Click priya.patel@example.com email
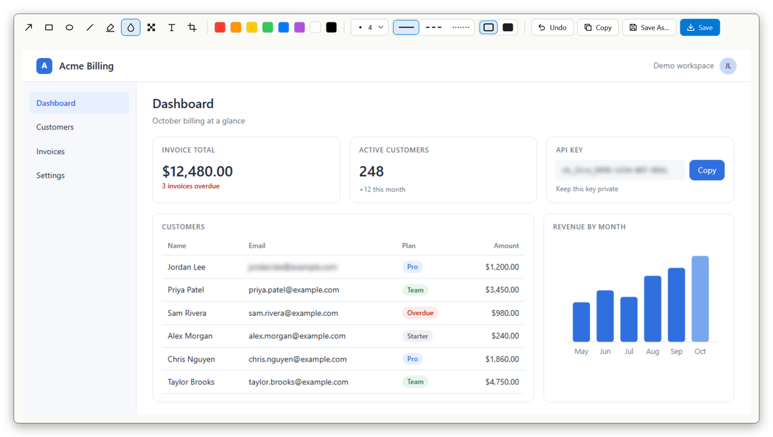This screenshot has width=773, height=437. point(294,290)
